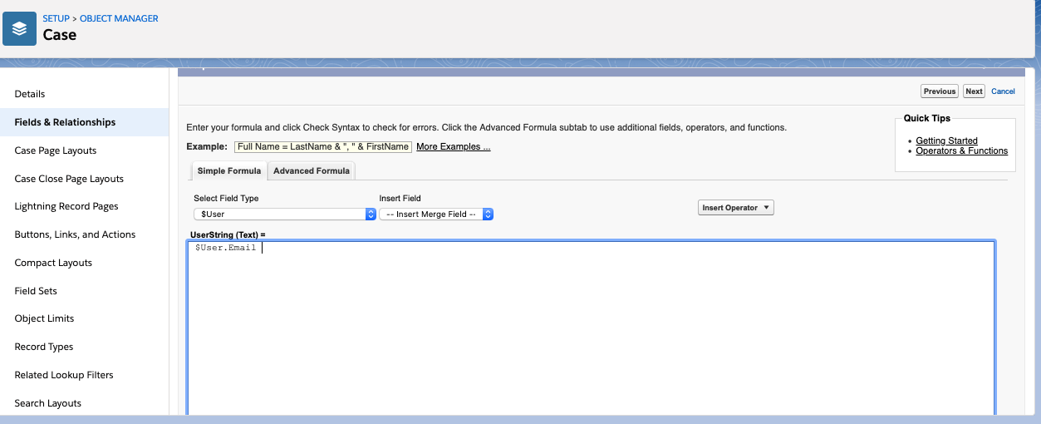
Task: Open Record Types in the sidebar
Action: [44, 347]
